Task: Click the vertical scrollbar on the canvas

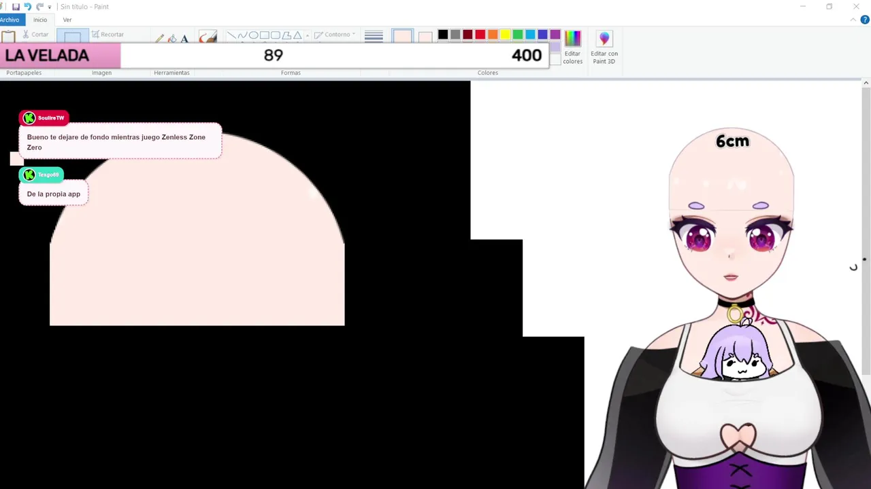Action: click(x=866, y=231)
